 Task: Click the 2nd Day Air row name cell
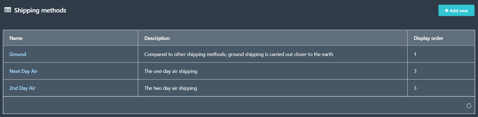point(71,88)
